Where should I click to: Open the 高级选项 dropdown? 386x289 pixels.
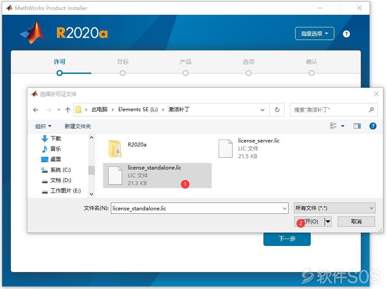point(314,33)
